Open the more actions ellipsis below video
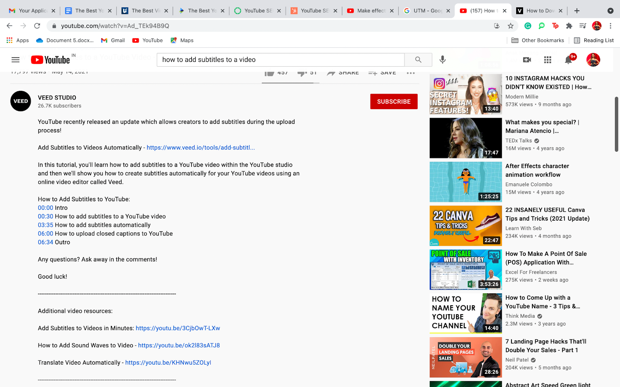 [x=411, y=73]
